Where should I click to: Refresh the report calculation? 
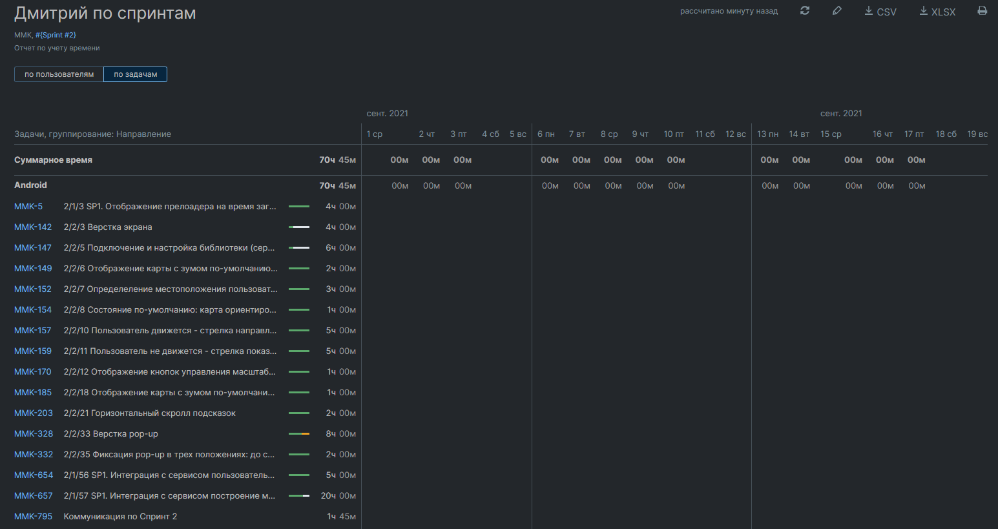coord(804,11)
